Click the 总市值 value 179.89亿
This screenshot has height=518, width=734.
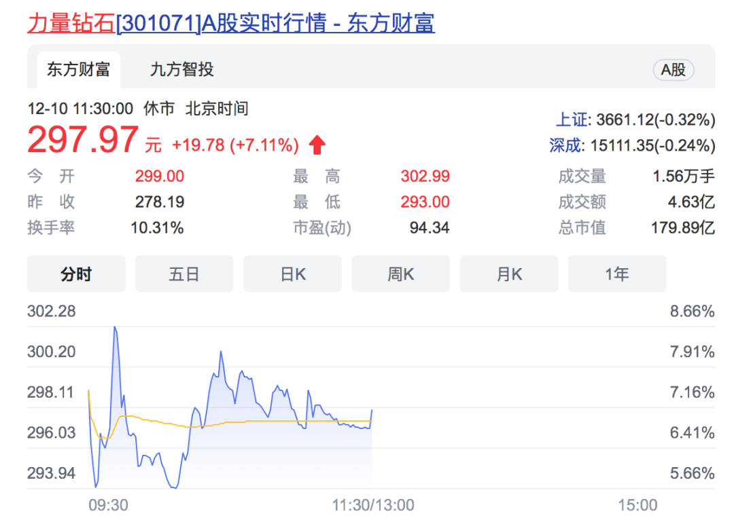[683, 227]
